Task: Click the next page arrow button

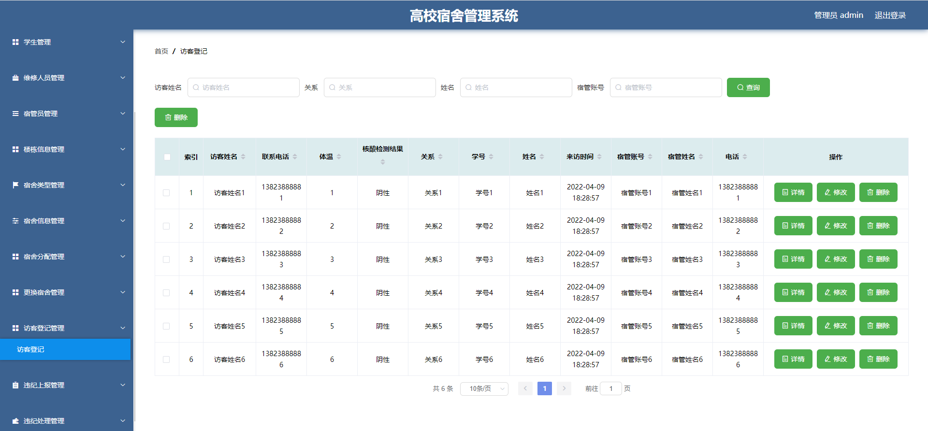Action: coord(564,388)
